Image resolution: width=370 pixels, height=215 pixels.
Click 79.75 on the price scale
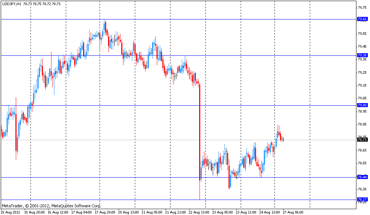coord(362,7)
